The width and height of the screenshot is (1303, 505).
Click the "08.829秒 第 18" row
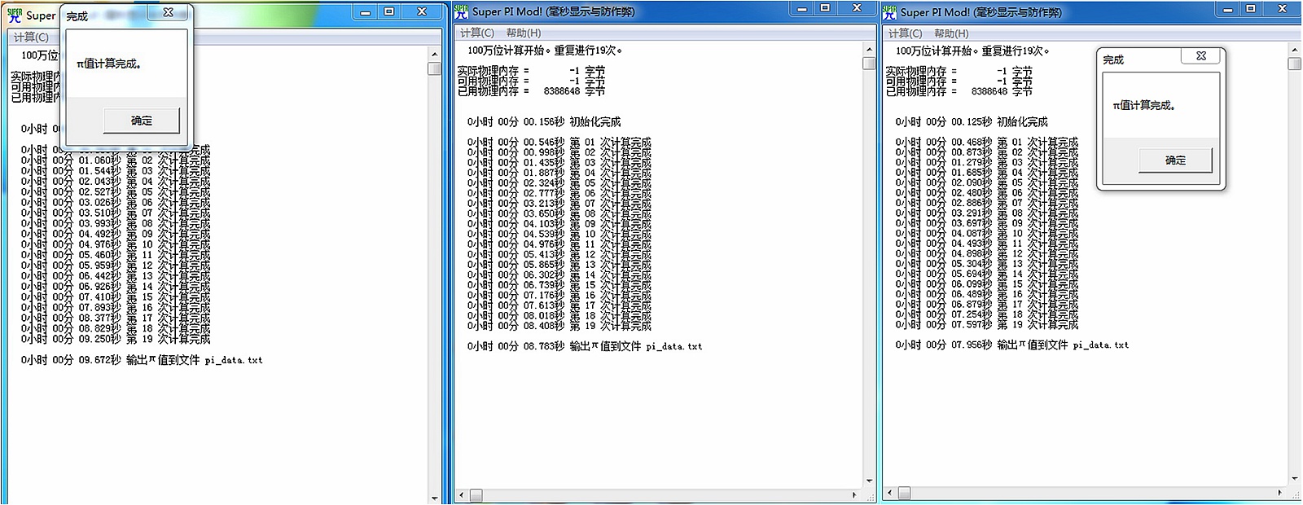tap(116, 328)
